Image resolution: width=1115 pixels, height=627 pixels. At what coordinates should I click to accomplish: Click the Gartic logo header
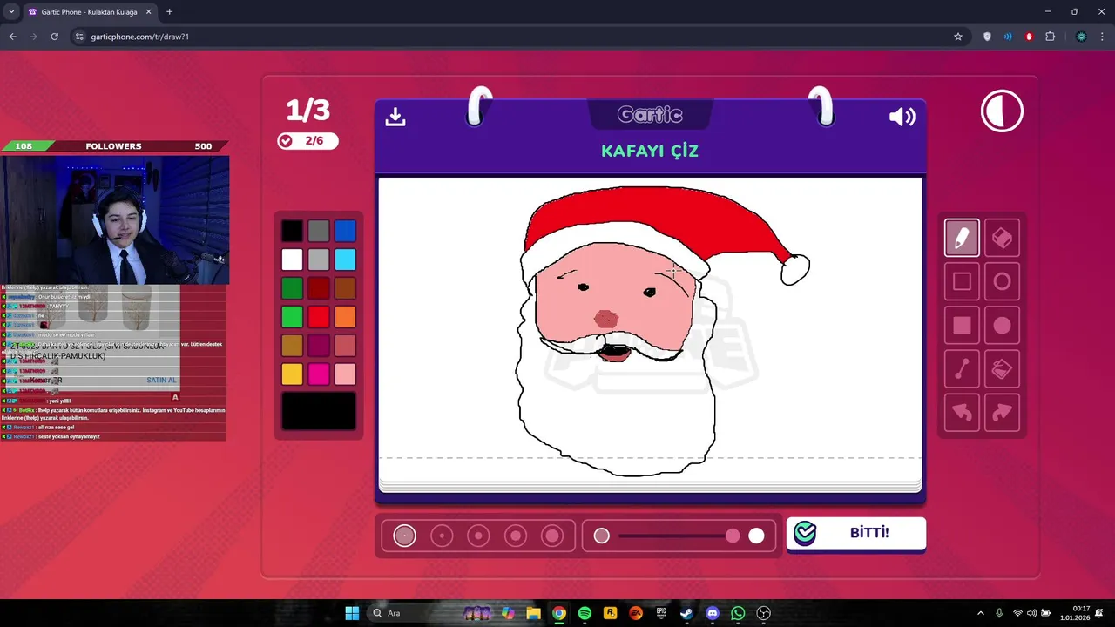650,114
